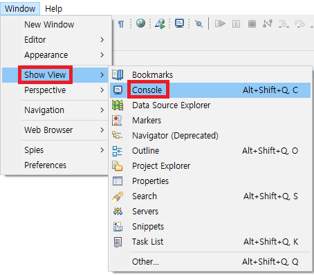
Task: Show the Markers view
Action: click(210, 121)
